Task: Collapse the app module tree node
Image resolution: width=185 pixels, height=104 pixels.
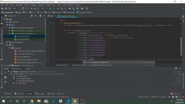Action: coord(5,19)
